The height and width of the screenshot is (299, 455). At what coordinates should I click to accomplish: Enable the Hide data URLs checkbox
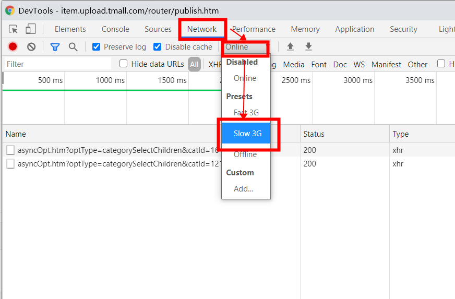[123, 64]
